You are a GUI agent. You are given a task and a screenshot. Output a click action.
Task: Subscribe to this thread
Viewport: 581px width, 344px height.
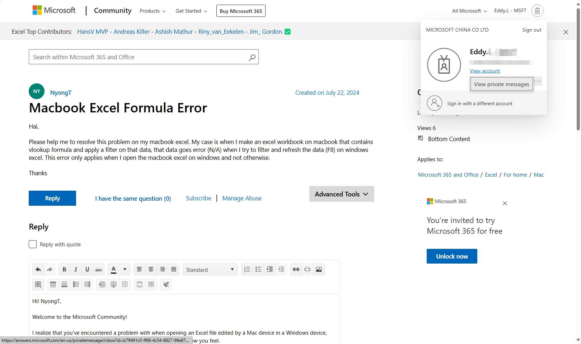(x=198, y=198)
